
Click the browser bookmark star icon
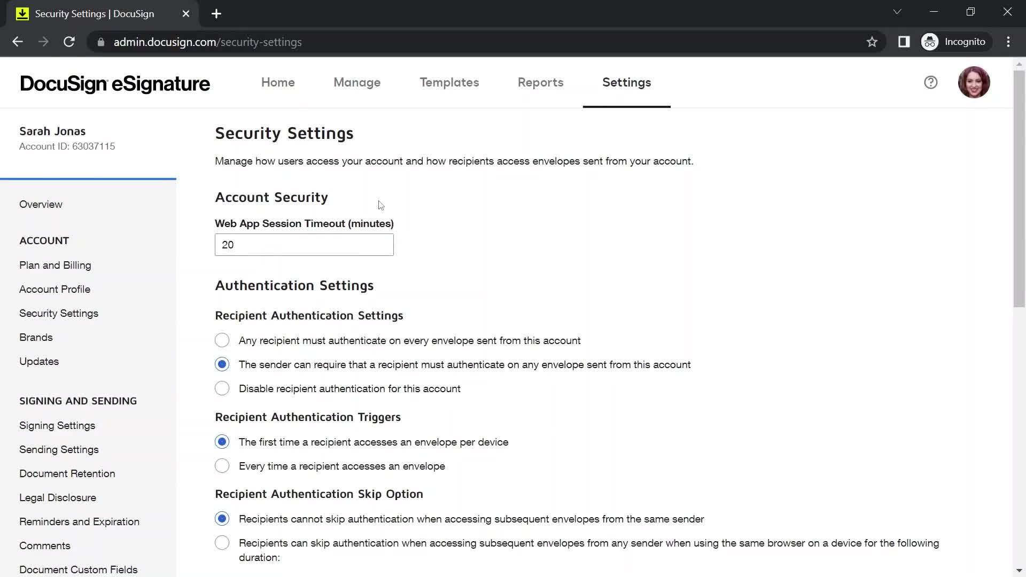tap(872, 42)
